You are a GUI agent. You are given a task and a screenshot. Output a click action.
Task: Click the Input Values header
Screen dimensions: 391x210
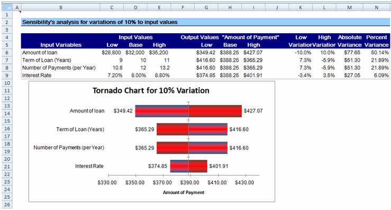[135, 37]
